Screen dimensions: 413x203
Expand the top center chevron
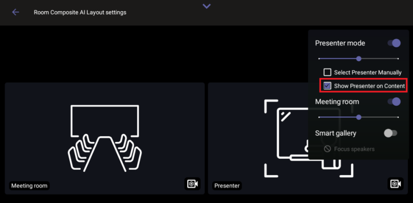click(207, 6)
